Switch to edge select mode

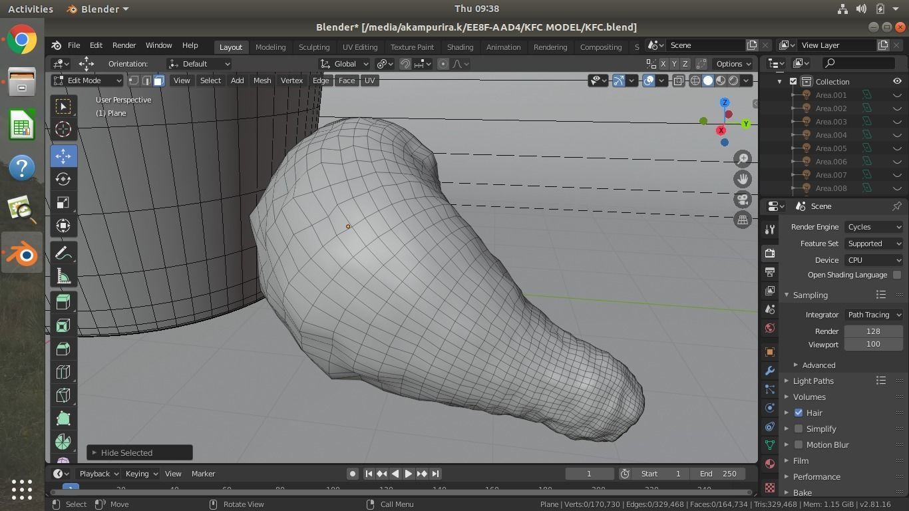click(x=146, y=81)
